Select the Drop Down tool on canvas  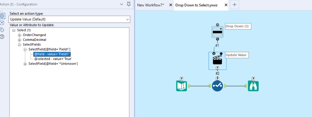pyautogui.click(x=217, y=32)
